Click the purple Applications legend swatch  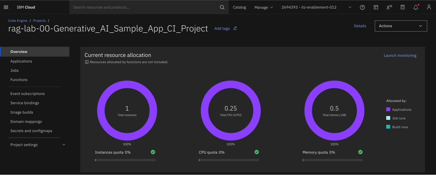click(388, 110)
